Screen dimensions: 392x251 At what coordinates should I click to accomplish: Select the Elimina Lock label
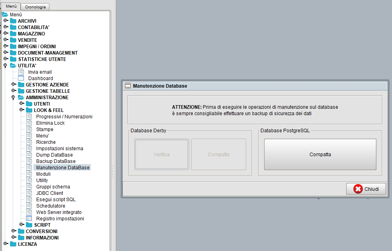point(50,123)
